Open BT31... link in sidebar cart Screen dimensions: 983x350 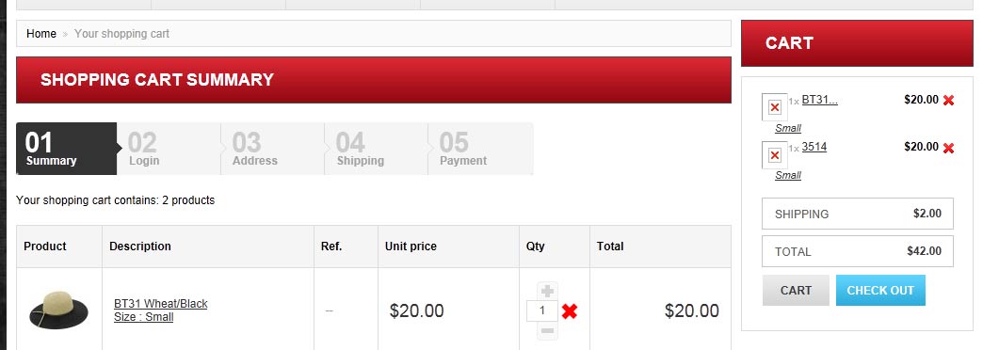[819, 100]
